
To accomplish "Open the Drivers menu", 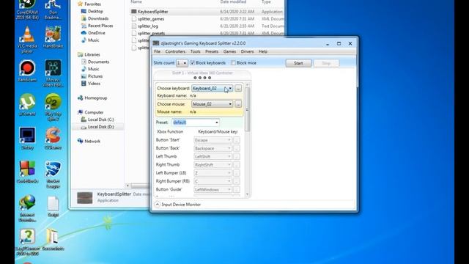I will (247, 51).
